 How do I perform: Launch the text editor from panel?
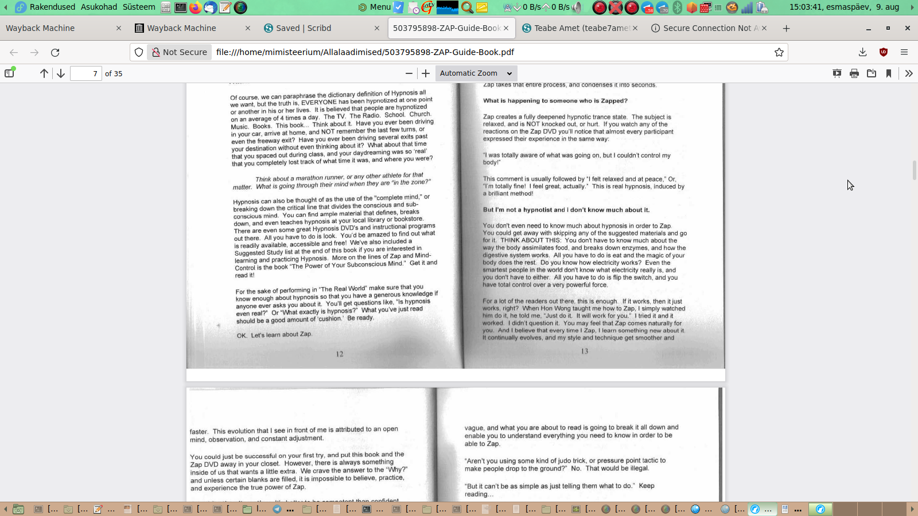click(x=225, y=7)
